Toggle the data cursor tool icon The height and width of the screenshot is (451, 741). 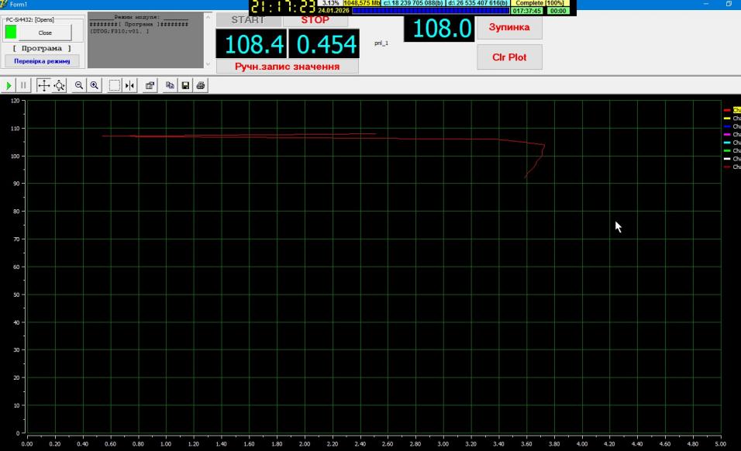[129, 85]
